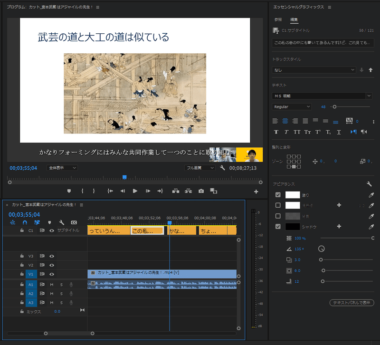Screen dimensions: 380x345
Task: Disable the 塗り fill checkbox
Action: 278,195
